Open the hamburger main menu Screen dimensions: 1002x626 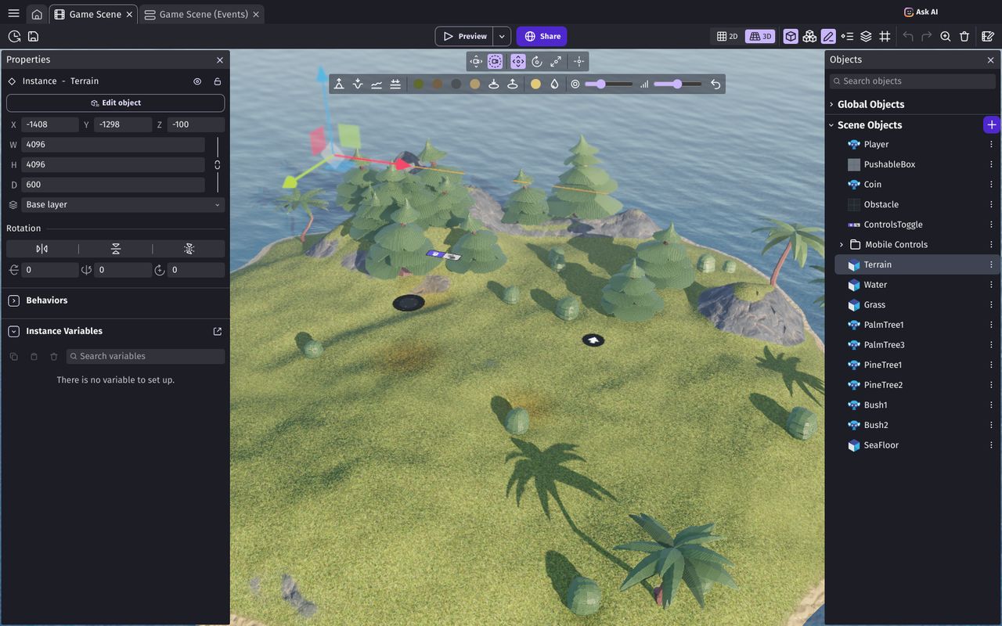point(13,14)
